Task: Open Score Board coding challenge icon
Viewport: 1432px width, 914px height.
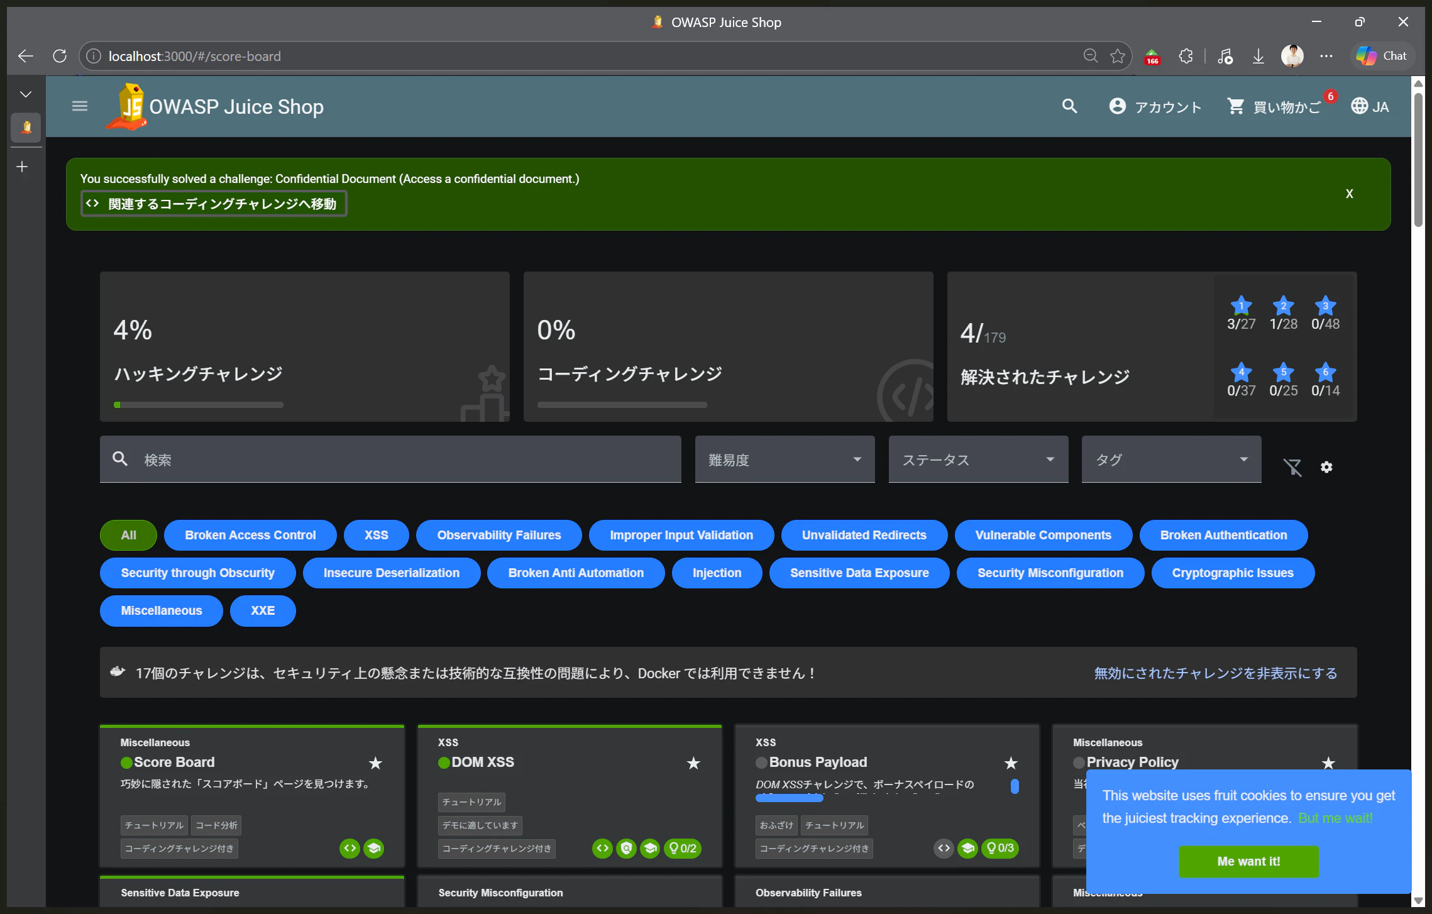Action: tap(350, 848)
